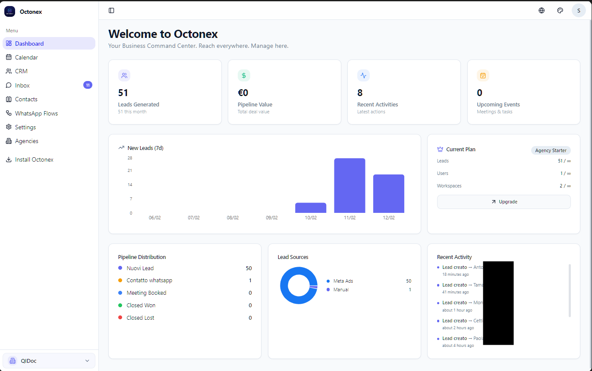The image size is (592, 371).
Task: Open the theme color picker
Action: coord(560,10)
